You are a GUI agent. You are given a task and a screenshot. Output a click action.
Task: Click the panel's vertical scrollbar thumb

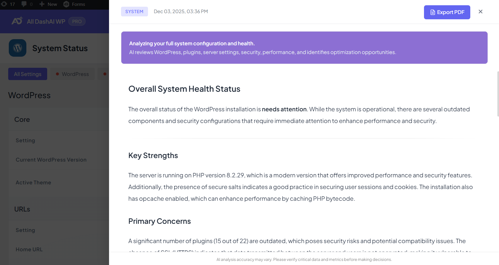498,93
